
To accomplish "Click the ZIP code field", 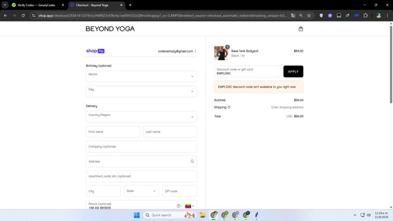I will 179,191.
